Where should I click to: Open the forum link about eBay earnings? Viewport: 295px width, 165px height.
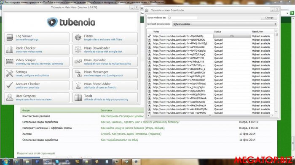[119, 140]
